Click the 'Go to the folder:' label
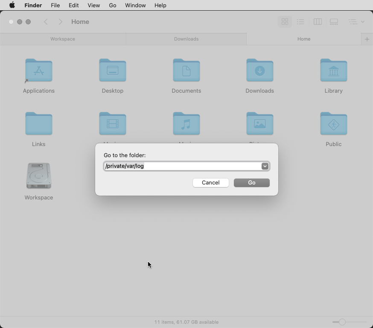This screenshot has height=328, width=373. click(x=125, y=155)
